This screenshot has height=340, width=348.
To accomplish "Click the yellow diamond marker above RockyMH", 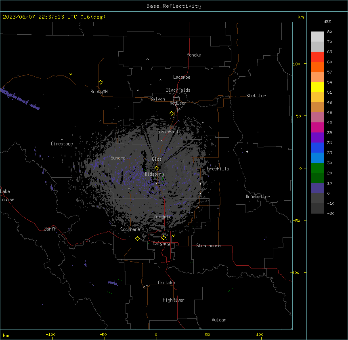I will click(101, 82).
